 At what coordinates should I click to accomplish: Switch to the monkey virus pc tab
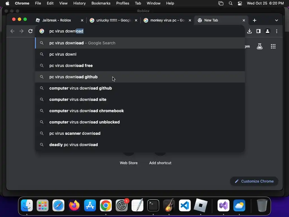click(x=167, y=20)
